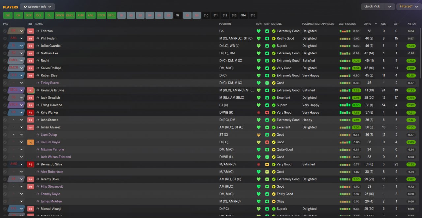Click Máximo Perrone's Quite Good morale icon
Viewport: 422px width, 218px height.
274,150
